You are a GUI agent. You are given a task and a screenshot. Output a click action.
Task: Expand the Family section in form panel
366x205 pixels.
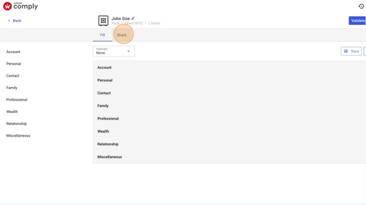229,105
